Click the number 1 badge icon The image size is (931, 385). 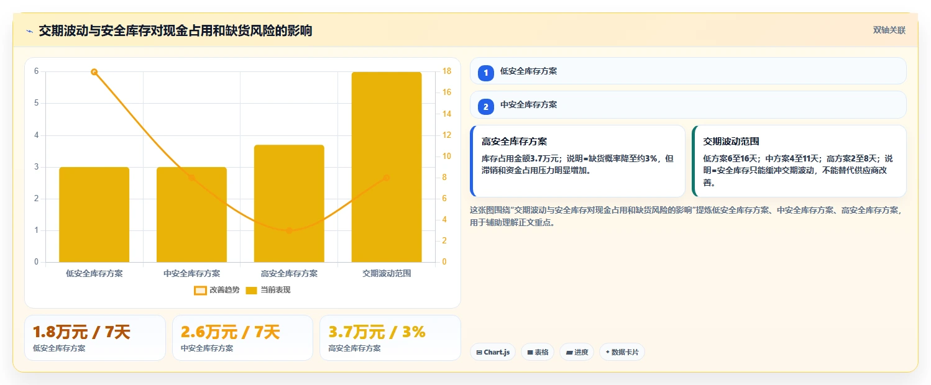click(x=486, y=73)
